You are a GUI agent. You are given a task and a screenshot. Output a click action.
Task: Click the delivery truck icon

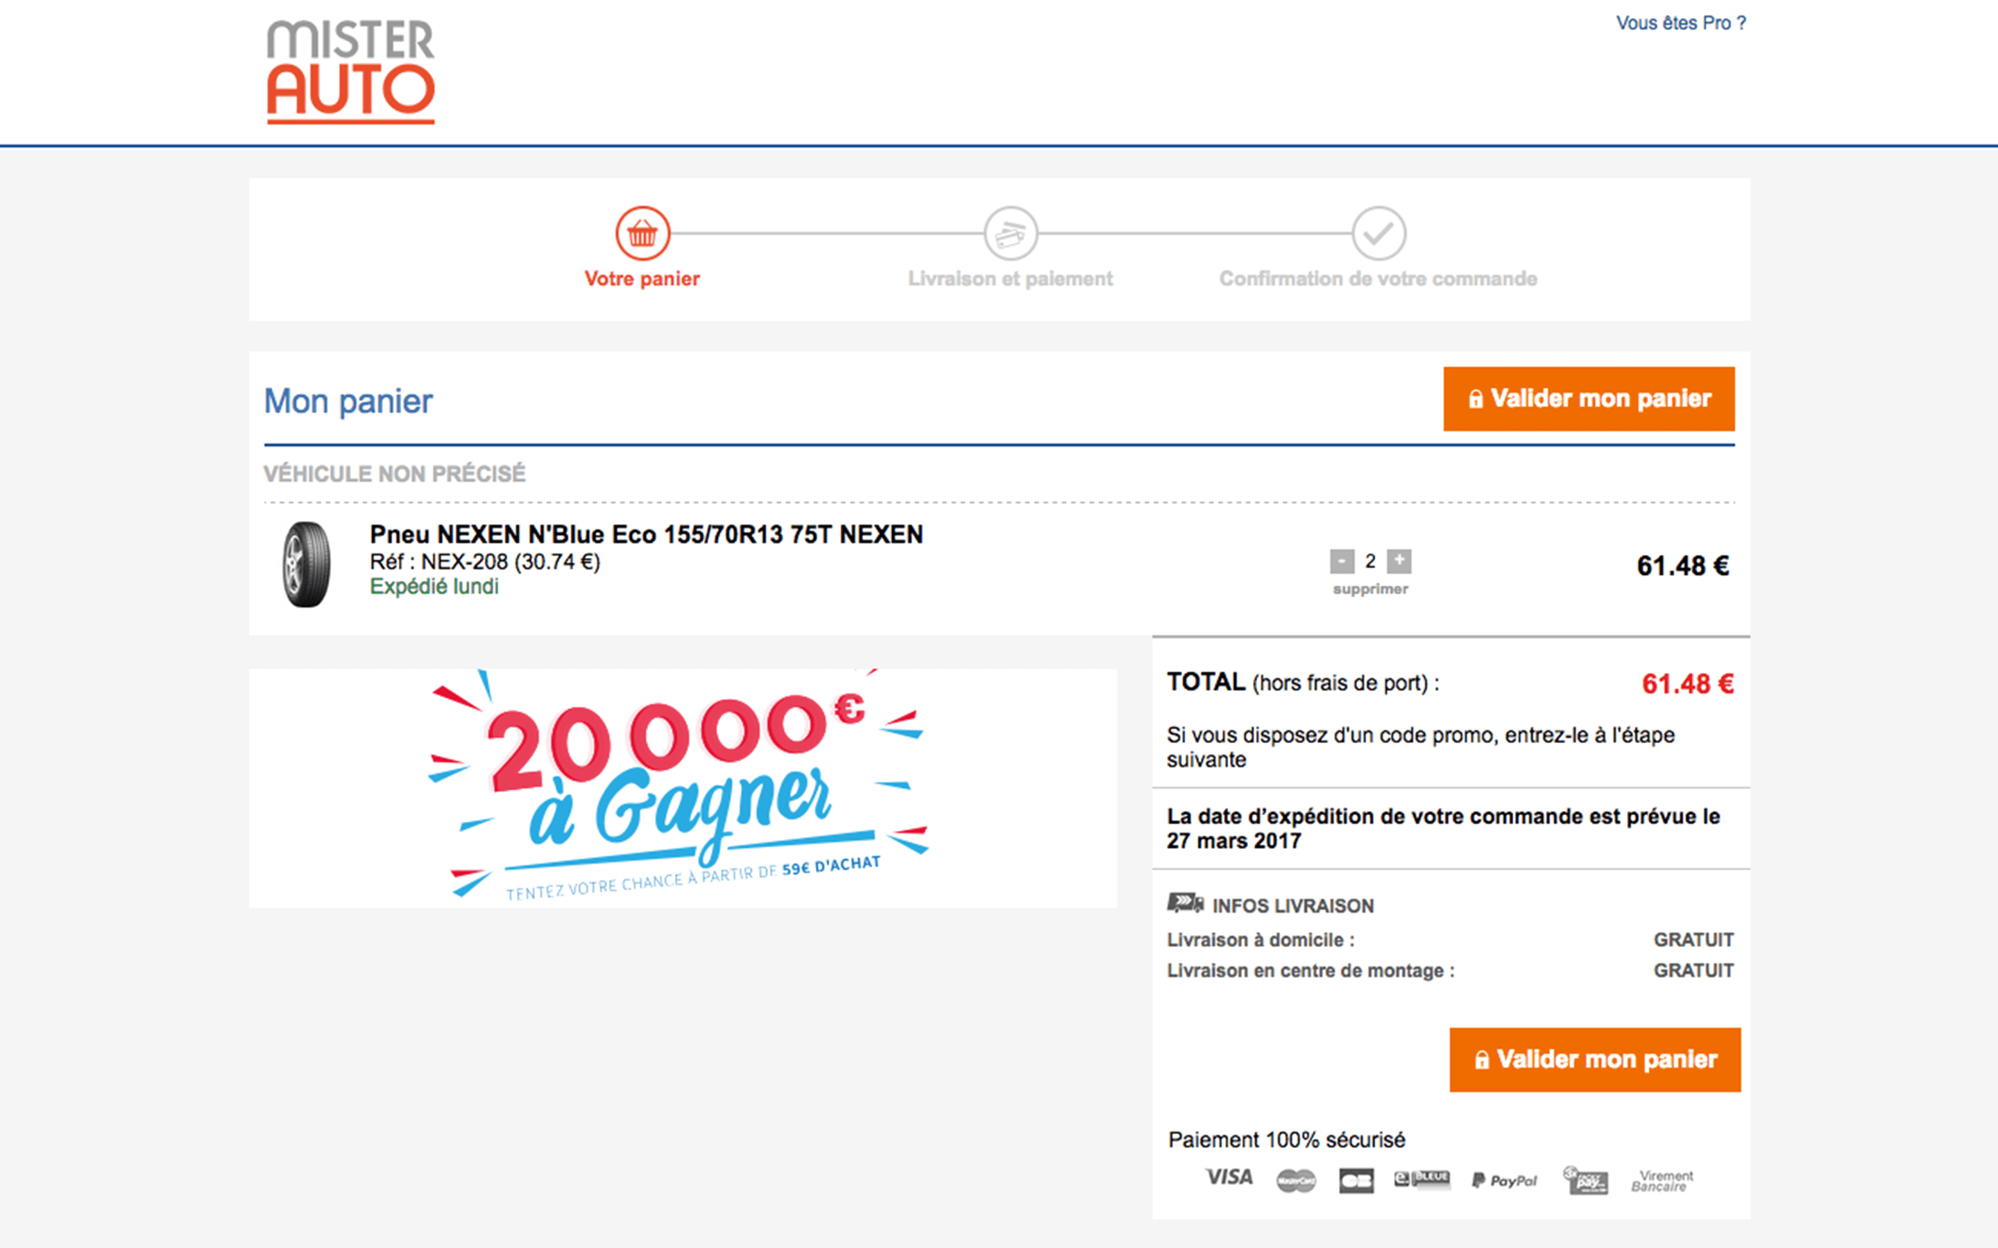click(x=1185, y=903)
